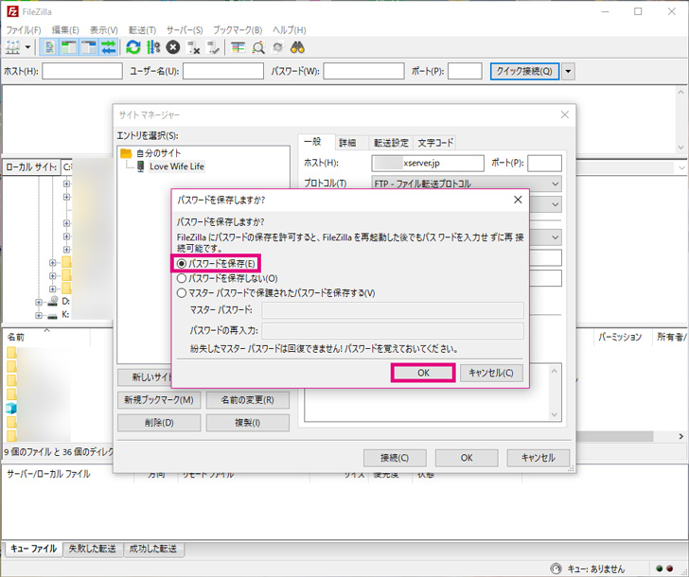Open the 転送(T) menu

[142, 30]
